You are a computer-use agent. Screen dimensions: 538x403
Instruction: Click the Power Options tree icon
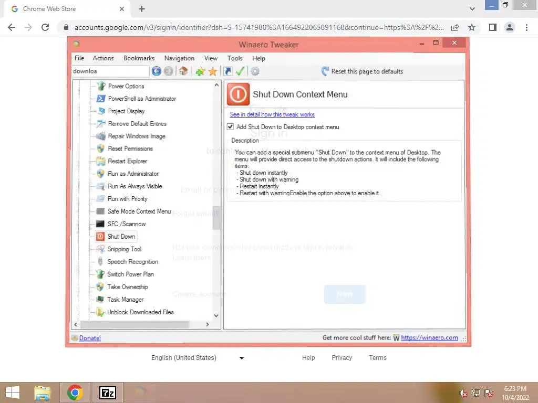click(100, 86)
